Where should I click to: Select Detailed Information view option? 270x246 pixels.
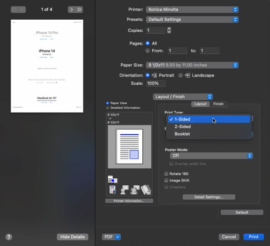click(108, 108)
